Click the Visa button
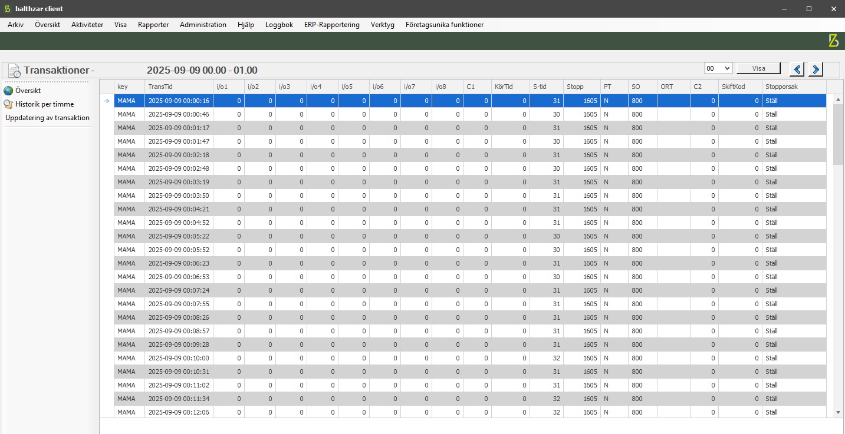This screenshot has width=845, height=434. coord(758,68)
